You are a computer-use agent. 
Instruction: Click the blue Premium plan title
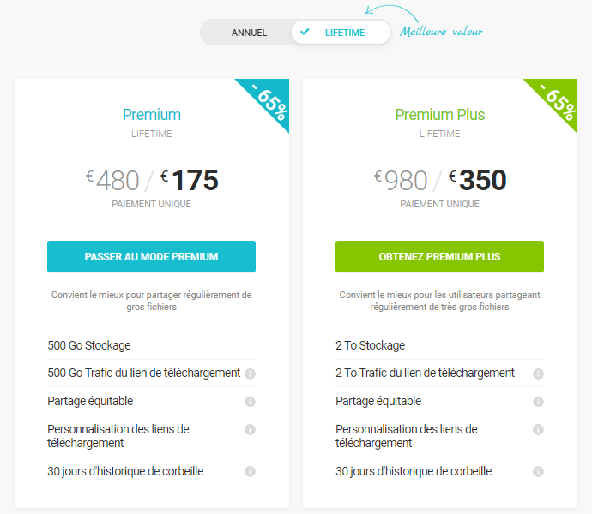152,115
